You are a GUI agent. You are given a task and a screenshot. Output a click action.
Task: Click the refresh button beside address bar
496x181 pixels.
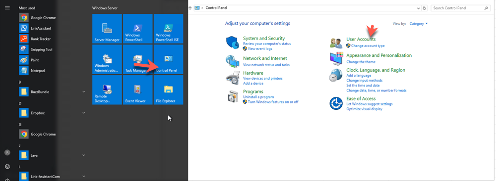(425, 8)
